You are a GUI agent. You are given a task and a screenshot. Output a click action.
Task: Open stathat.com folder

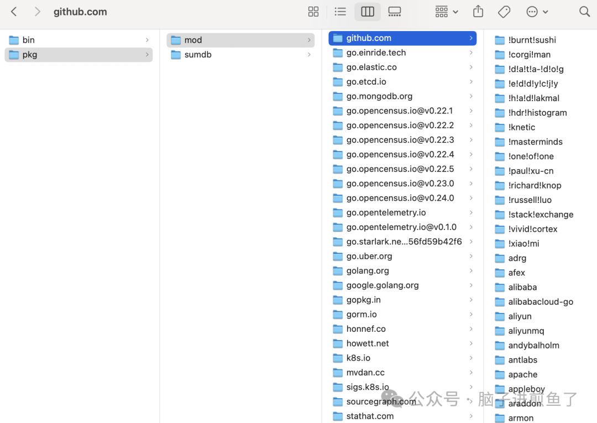coord(402,416)
